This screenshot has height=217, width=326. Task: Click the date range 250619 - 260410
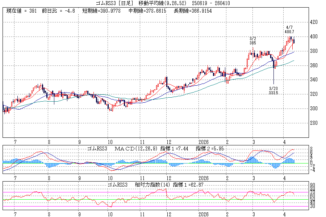[x=210, y=3]
